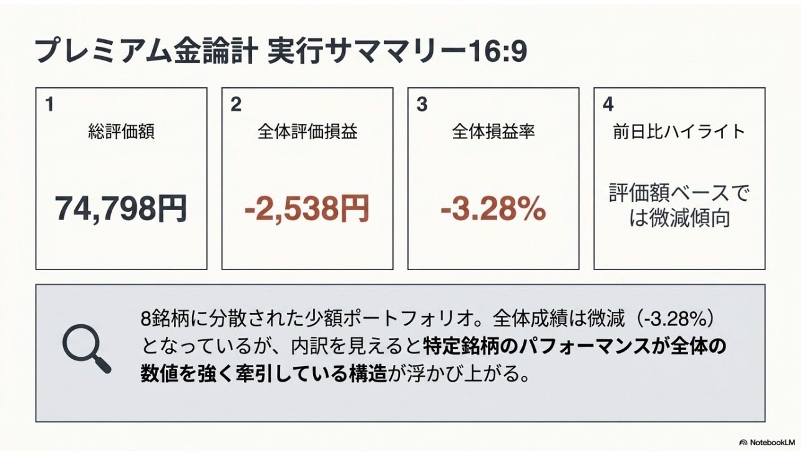
Task: Click the 全体損益率 heading
Action: (x=493, y=131)
